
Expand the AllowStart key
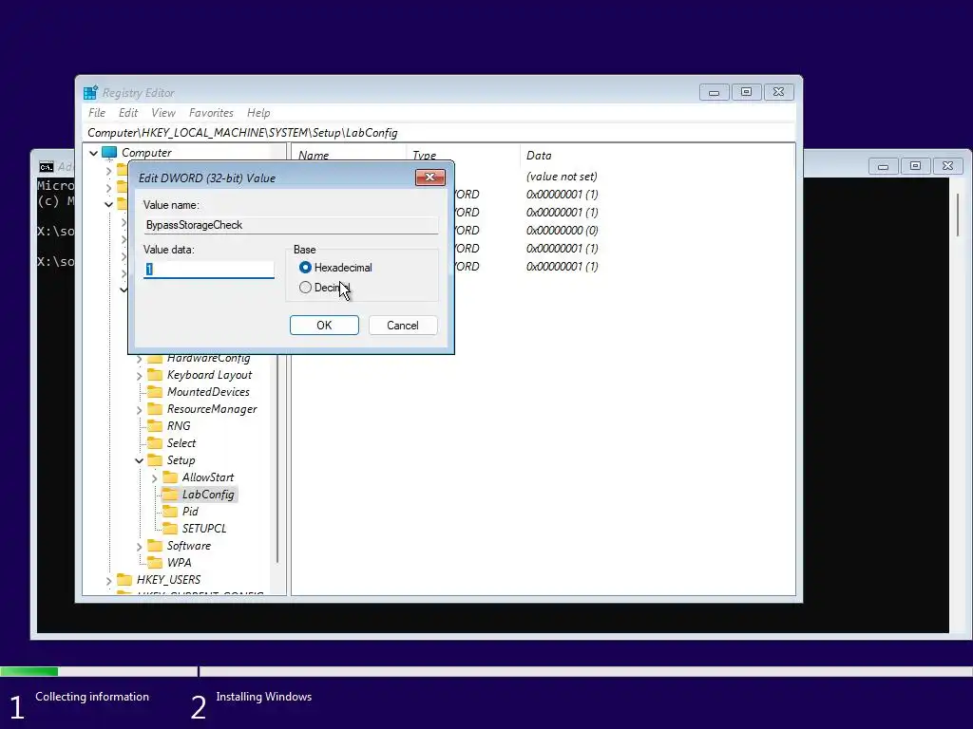point(155,478)
